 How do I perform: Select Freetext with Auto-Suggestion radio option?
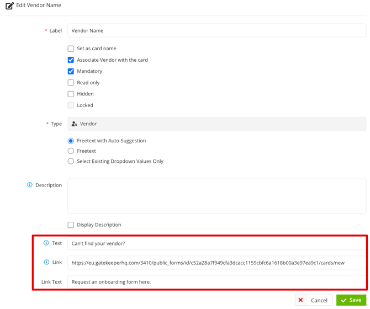(71, 141)
